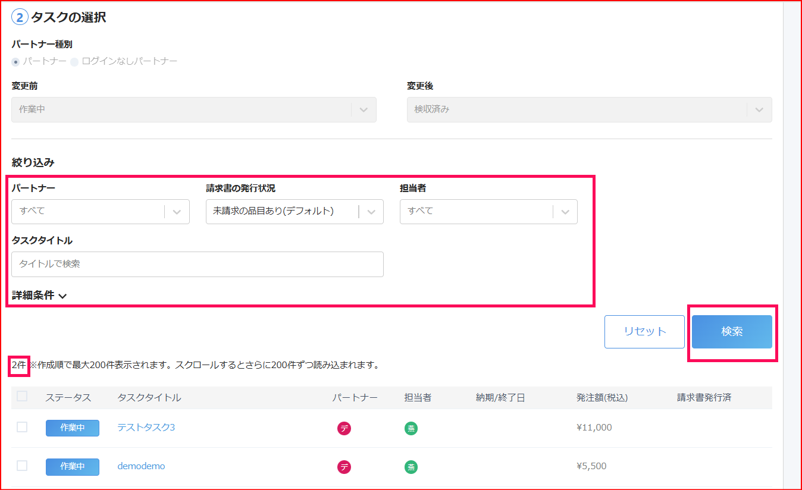Open the 請求書の発行状況 dropdown

coord(295,212)
